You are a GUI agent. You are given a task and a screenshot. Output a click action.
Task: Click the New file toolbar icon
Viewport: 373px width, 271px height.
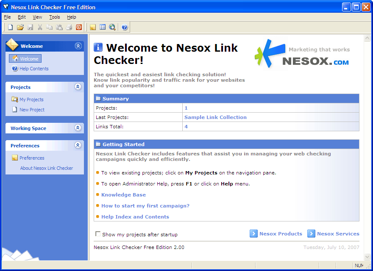(10, 28)
